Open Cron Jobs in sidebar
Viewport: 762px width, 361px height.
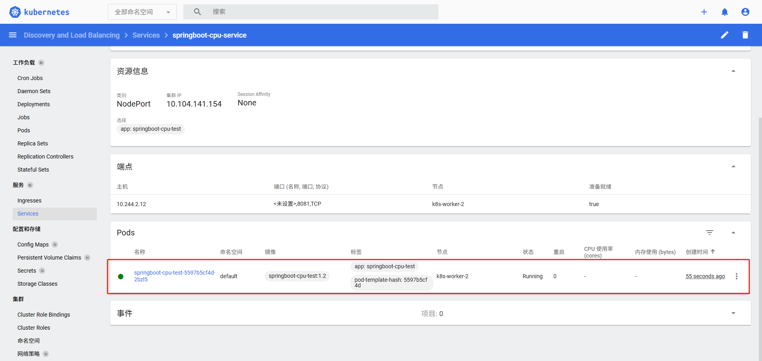tap(30, 78)
